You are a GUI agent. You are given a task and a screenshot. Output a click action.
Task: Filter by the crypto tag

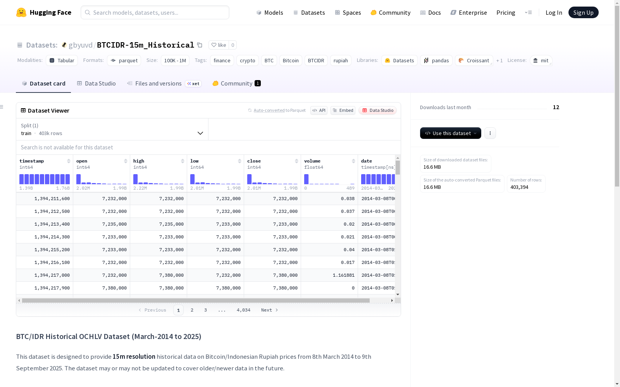[x=248, y=60]
